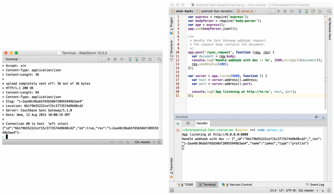
Task: Click hector inspector icon in status bar
Action: coord(329,191)
